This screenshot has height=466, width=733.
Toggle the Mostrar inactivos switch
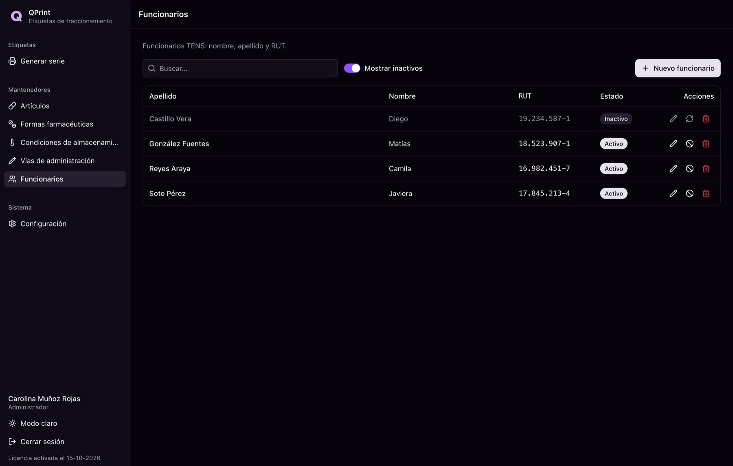tap(352, 68)
